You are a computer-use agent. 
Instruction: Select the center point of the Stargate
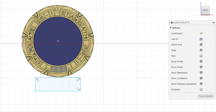click(58, 41)
